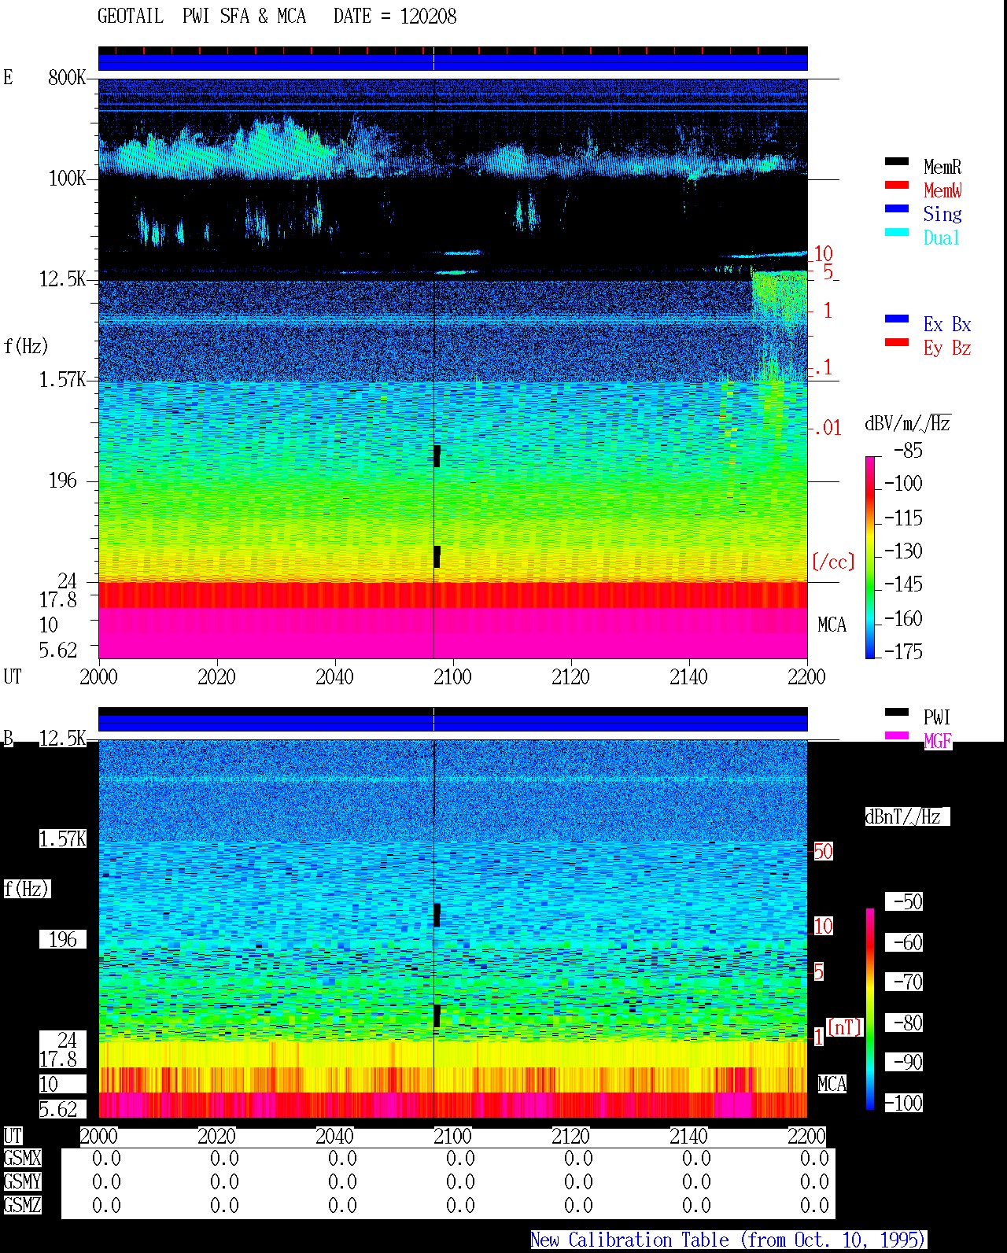This screenshot has width=1007, height=1253.
Task: Click the dBV/m/√Hz units label
Action: click(907, 423)
